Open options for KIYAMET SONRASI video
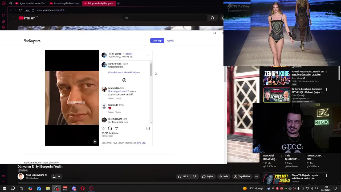This screenshot has height=192, width=341. point(326,176)
